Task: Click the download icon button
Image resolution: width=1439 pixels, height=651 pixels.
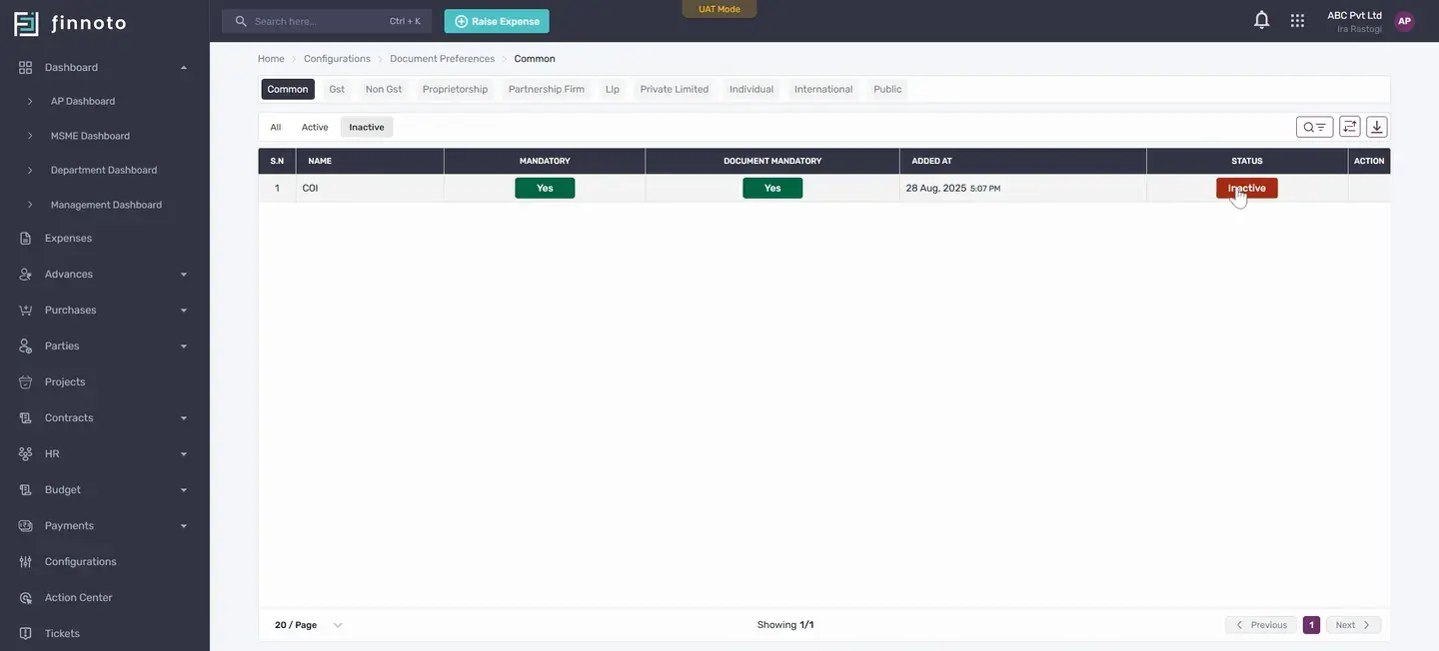Action: click(1377, 127)
